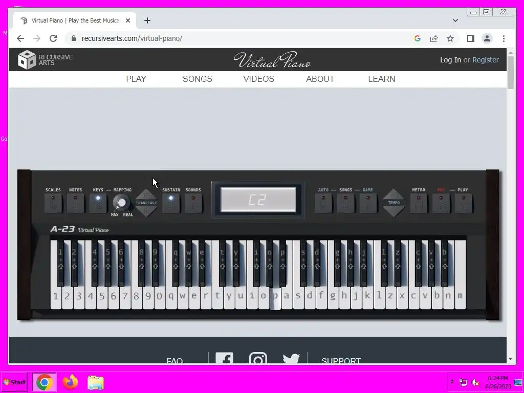Click the network tray icon

coord(463,382)
